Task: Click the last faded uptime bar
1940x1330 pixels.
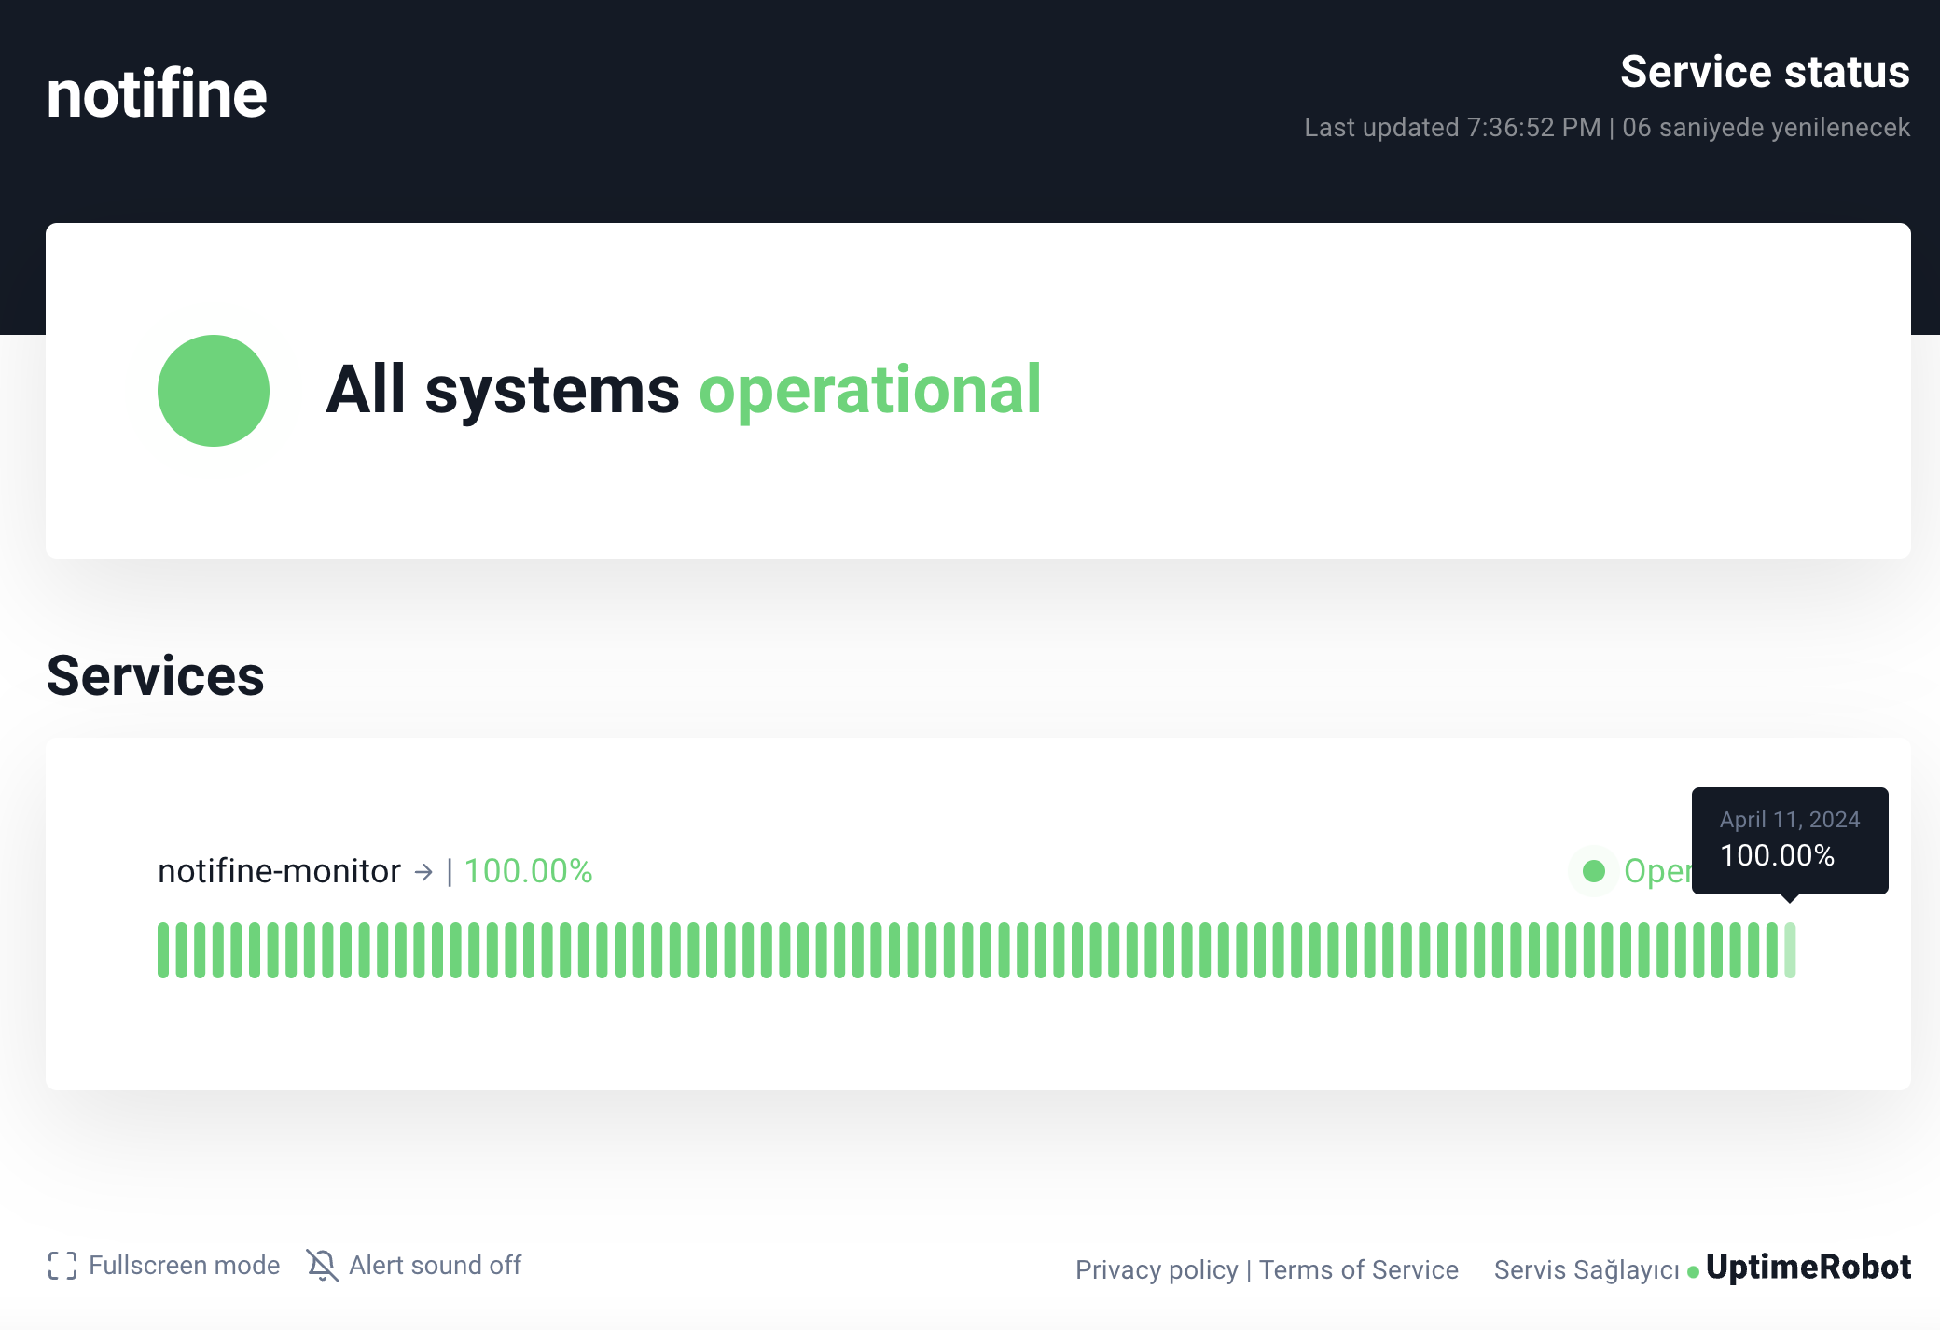Action: 1790,950
